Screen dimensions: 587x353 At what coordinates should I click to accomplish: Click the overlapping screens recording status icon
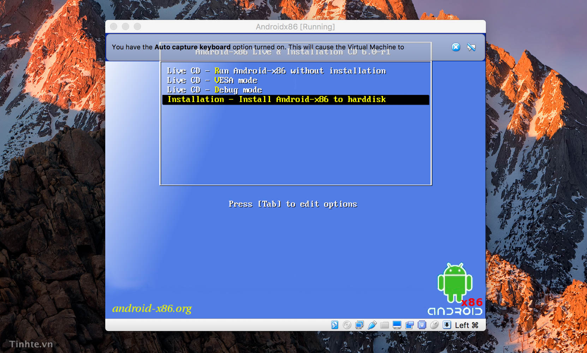coord(409,325)
